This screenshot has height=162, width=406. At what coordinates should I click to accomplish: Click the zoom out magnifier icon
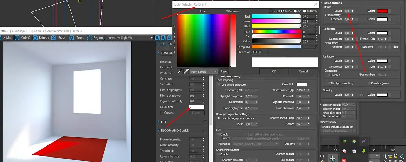pyautogui.click(x=163, y=38)
